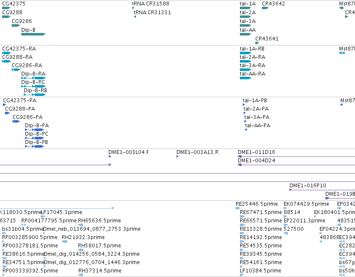Select the tRNA:CR31588 feature label
The height and width of the screenshot is (277, 355).
click(151, 4)
